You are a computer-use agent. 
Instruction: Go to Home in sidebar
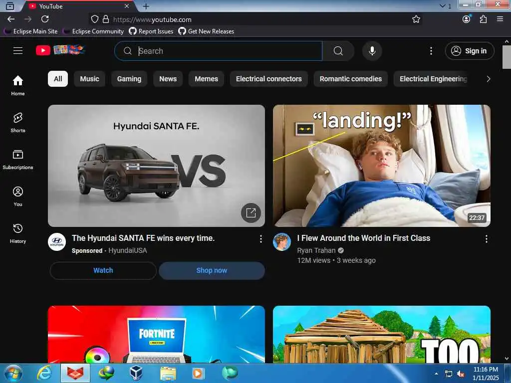[18, 86]
